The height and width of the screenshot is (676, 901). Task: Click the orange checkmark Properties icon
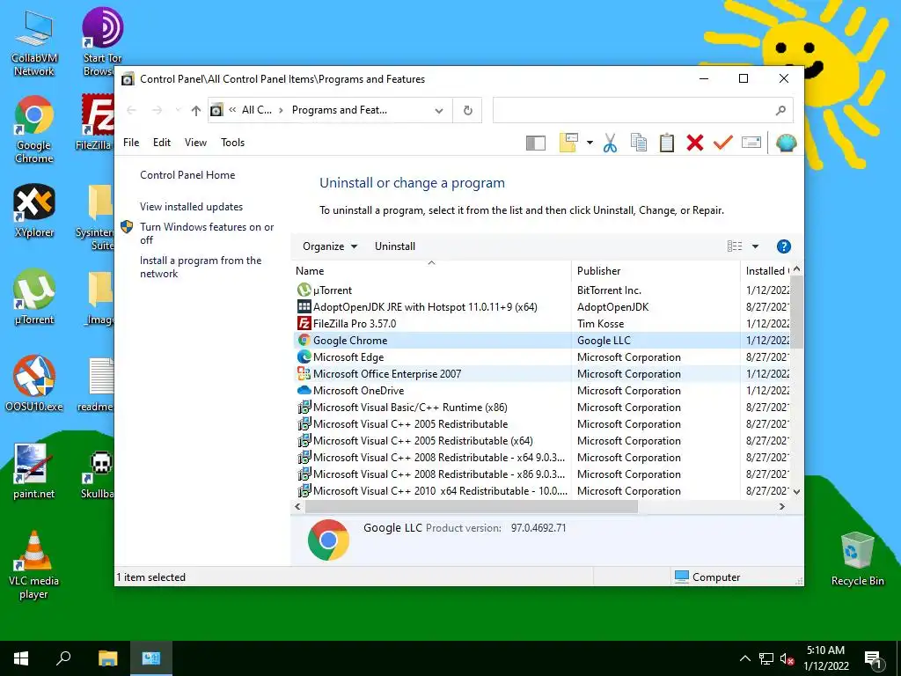coord(722,143)
